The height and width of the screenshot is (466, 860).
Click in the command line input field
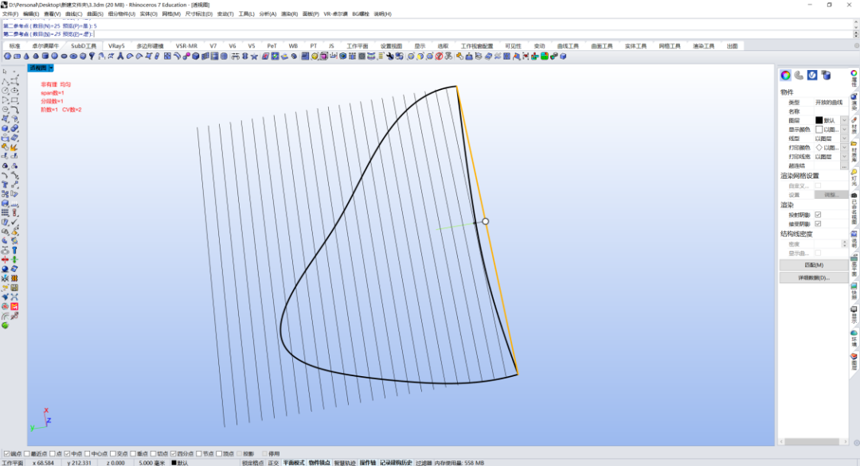click(428, 34)
